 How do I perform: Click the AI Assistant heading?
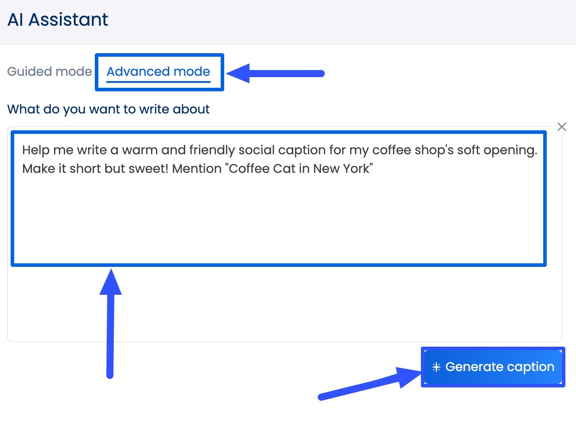(58, 19)
